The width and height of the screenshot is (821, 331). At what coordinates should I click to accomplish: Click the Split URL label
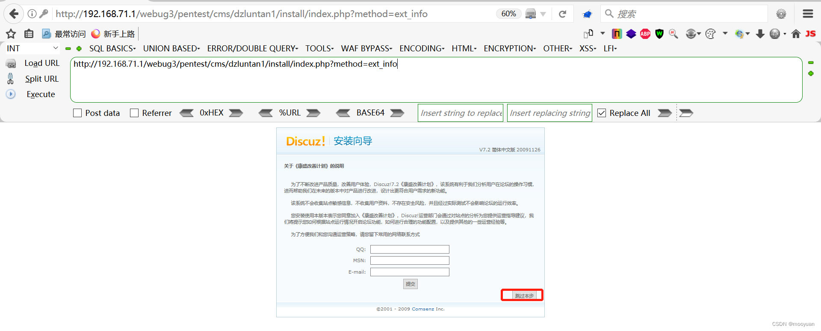pyautogui.click(x=42, y=79)
